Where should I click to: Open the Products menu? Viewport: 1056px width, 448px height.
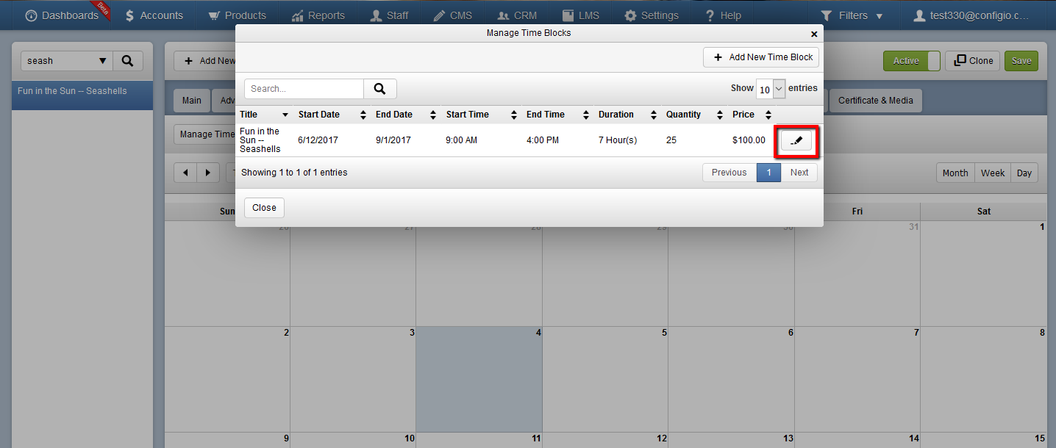tap(237, 15)
